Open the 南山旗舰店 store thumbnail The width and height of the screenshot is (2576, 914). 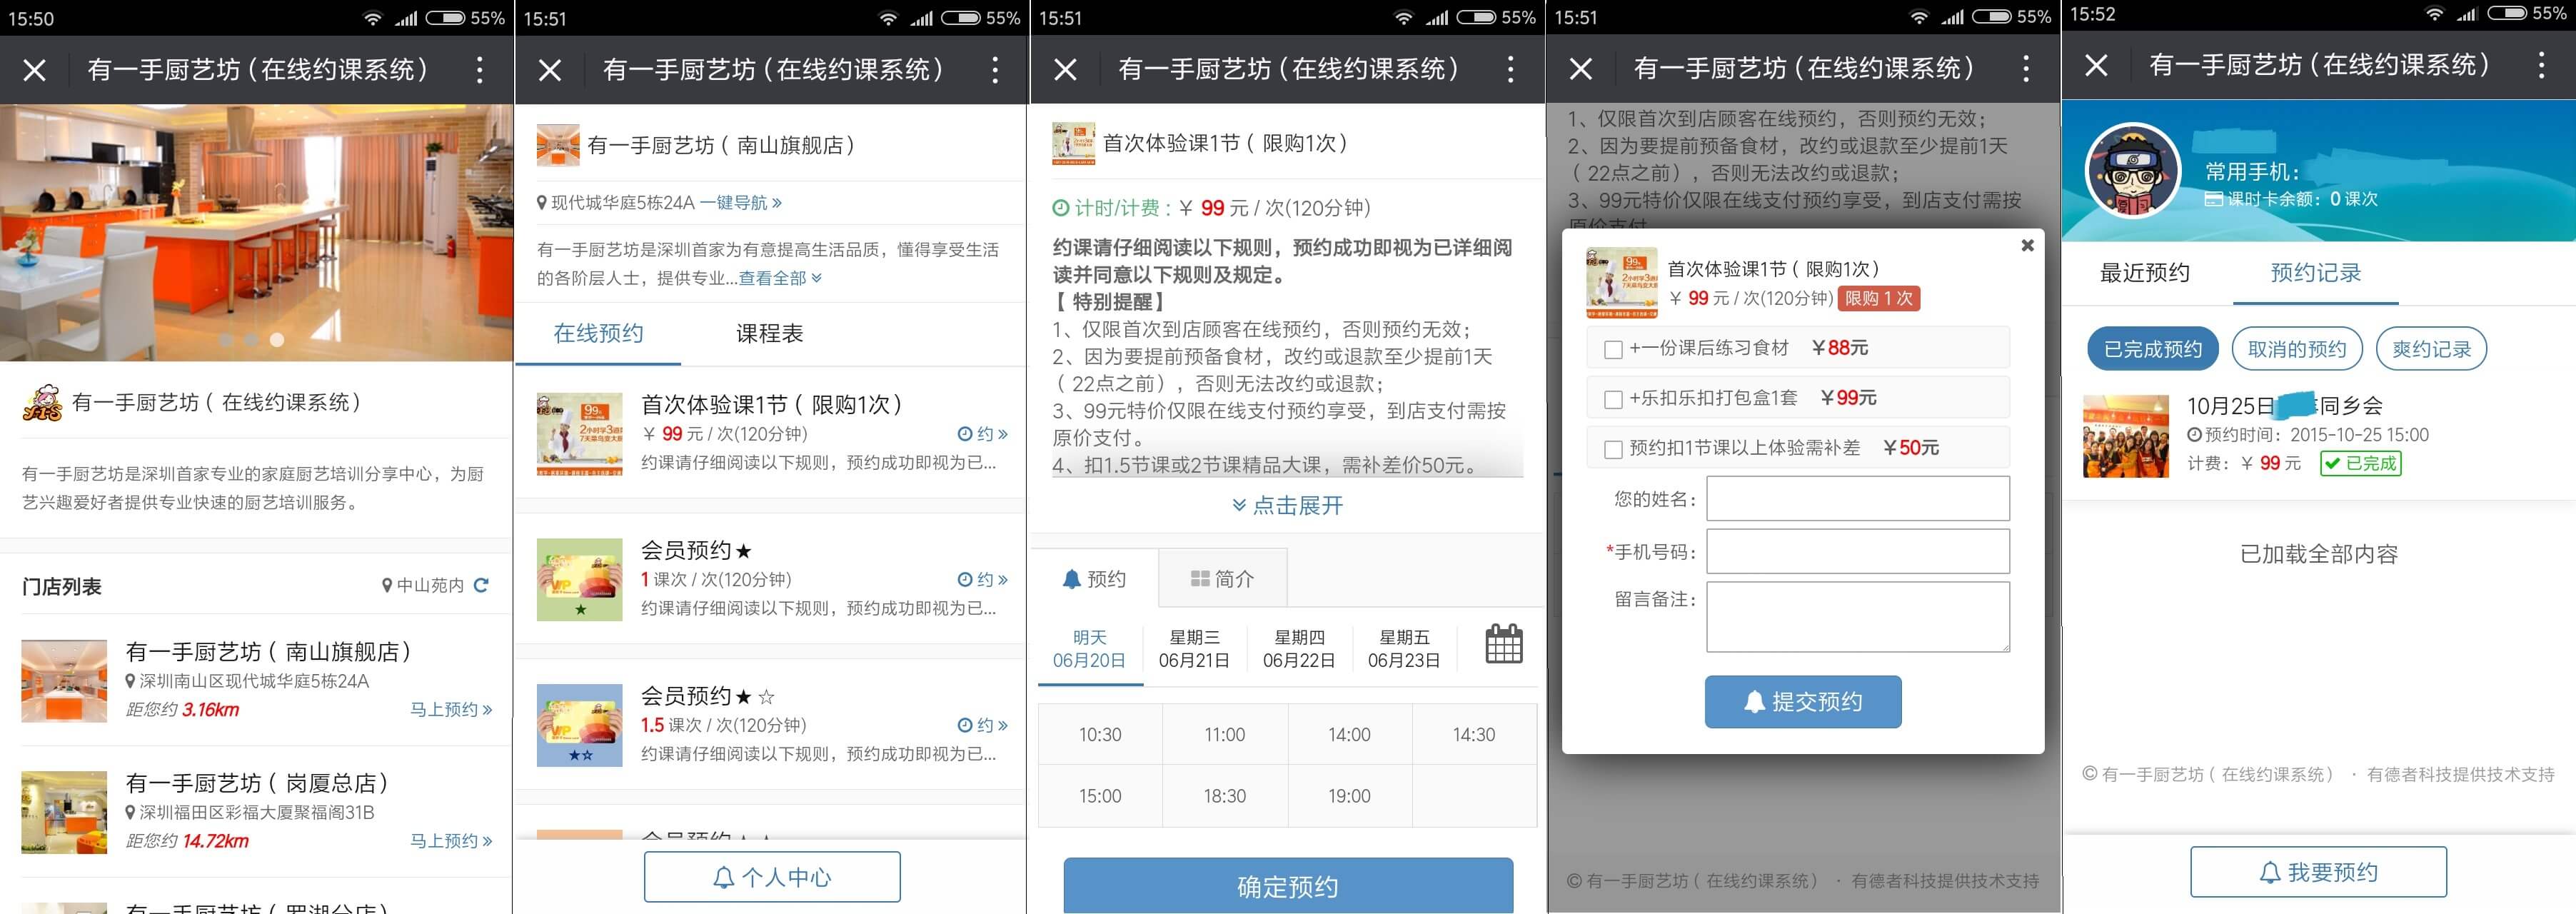click(x=64, y=681)
